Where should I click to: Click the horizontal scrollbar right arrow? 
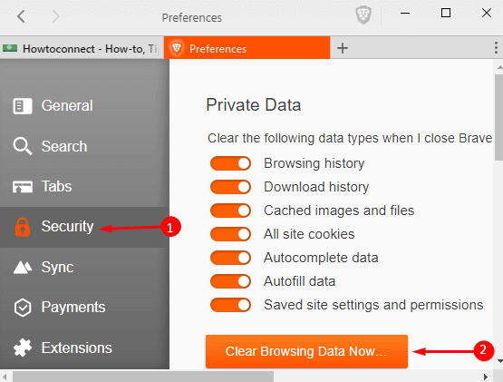486,377
